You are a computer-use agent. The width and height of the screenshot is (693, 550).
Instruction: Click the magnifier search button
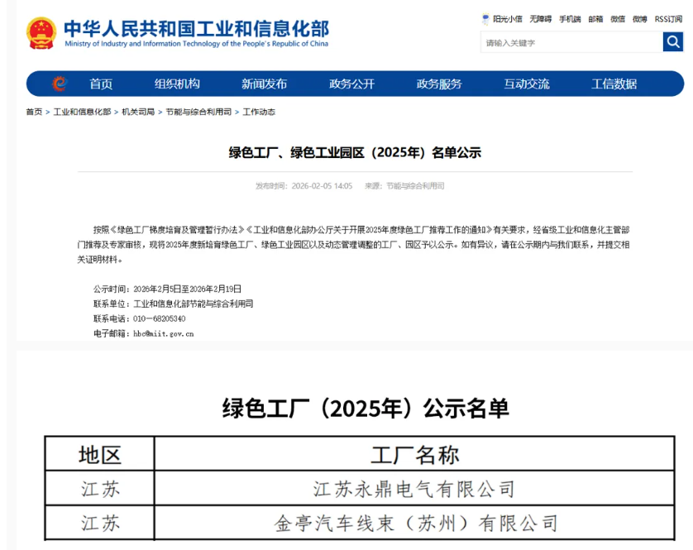point(672,42)
